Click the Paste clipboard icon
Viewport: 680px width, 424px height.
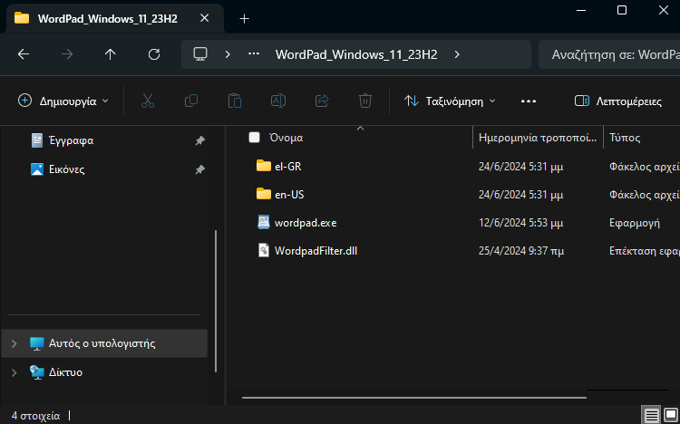click(x=235, y=101)
